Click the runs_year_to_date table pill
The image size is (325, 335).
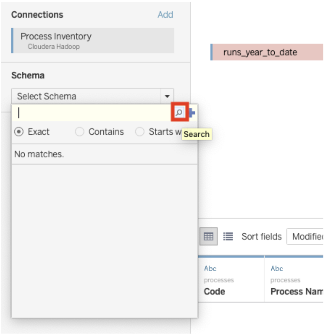coord(266,52)
